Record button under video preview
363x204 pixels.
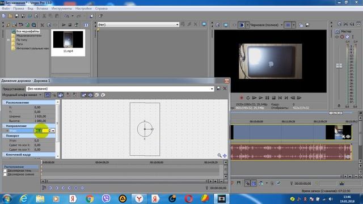coord(242,98)
